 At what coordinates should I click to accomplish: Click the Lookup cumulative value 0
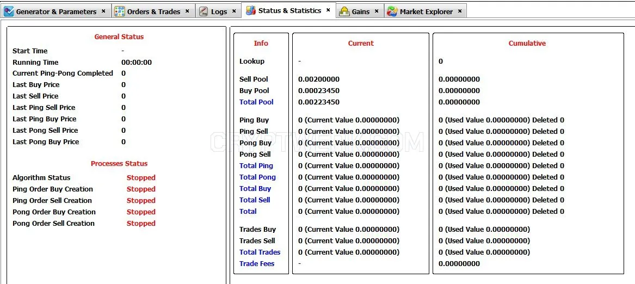pos(441,61)
